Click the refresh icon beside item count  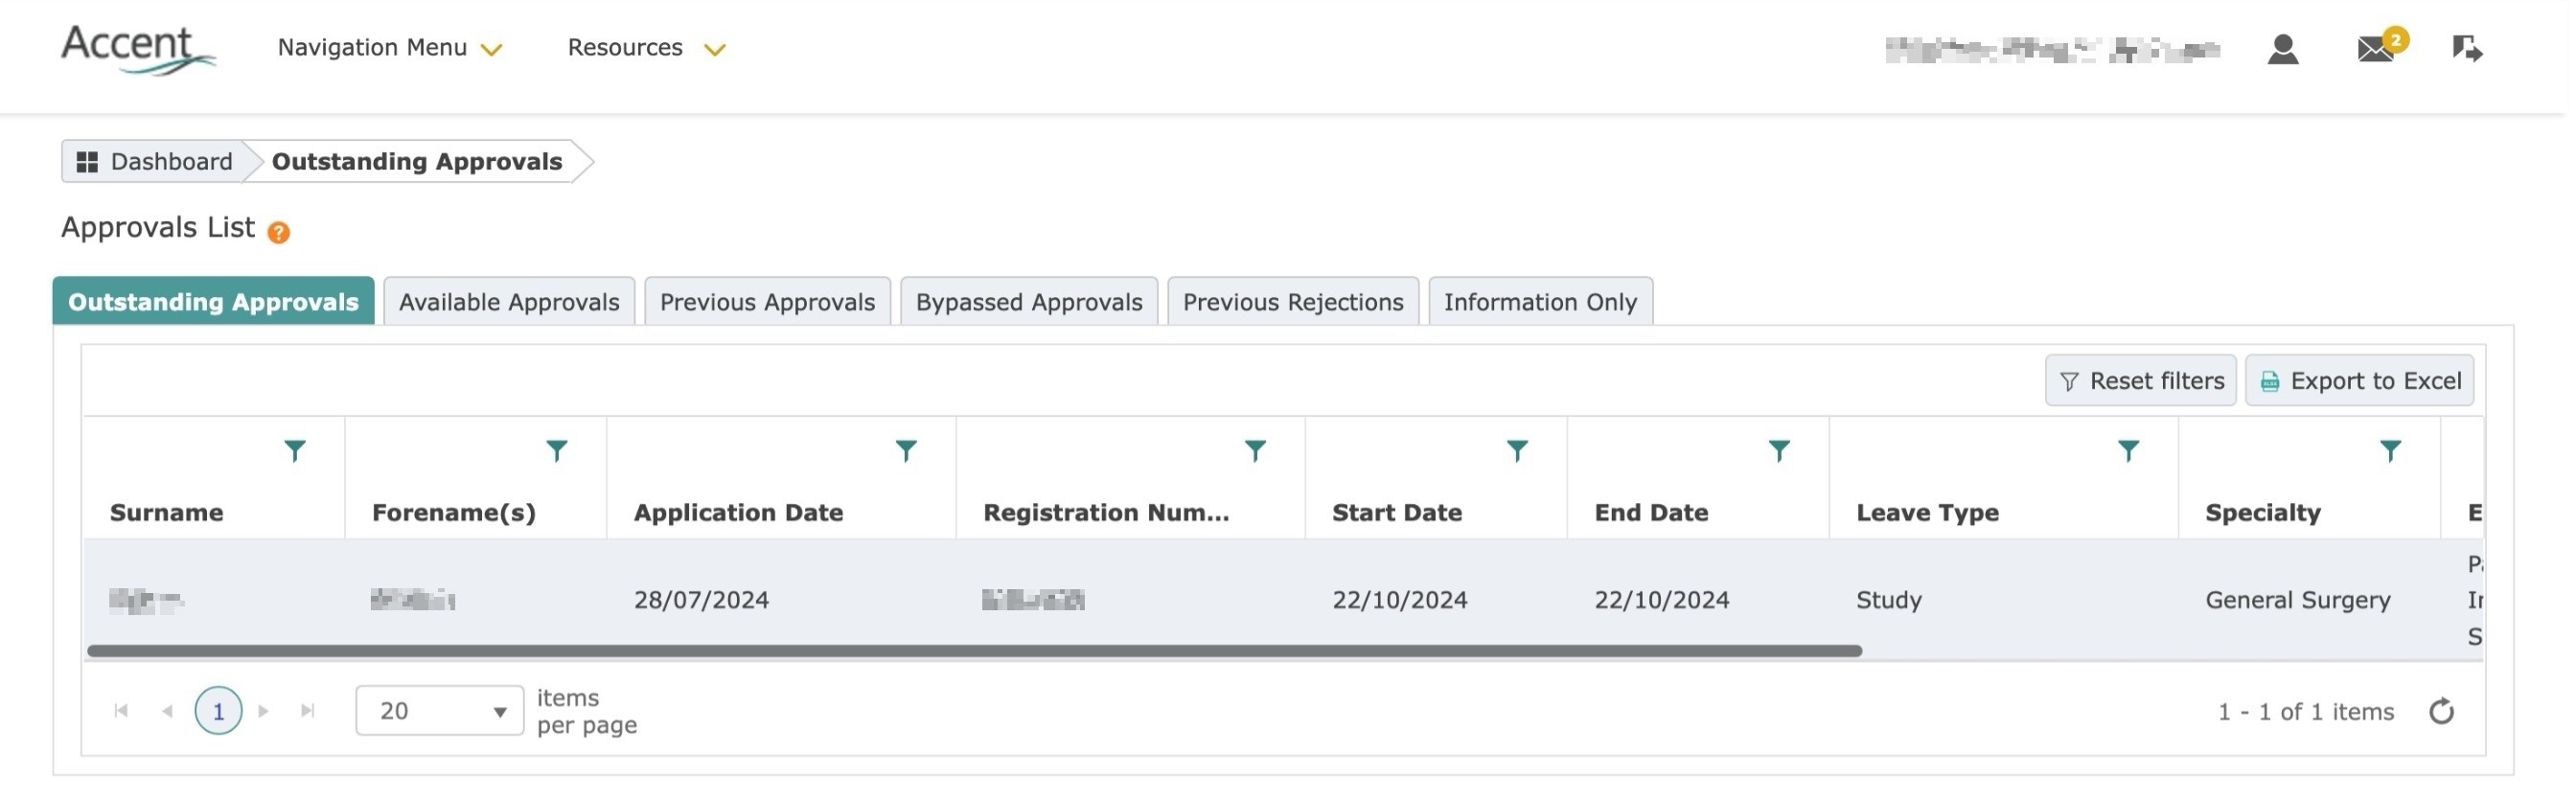[x=2441, y=711]
